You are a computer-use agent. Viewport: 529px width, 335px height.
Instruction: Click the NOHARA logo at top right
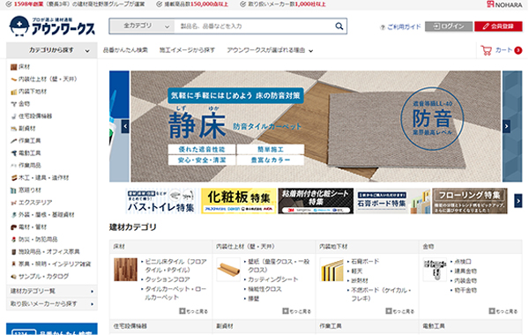pyautogui.click(x=504, y=4)
